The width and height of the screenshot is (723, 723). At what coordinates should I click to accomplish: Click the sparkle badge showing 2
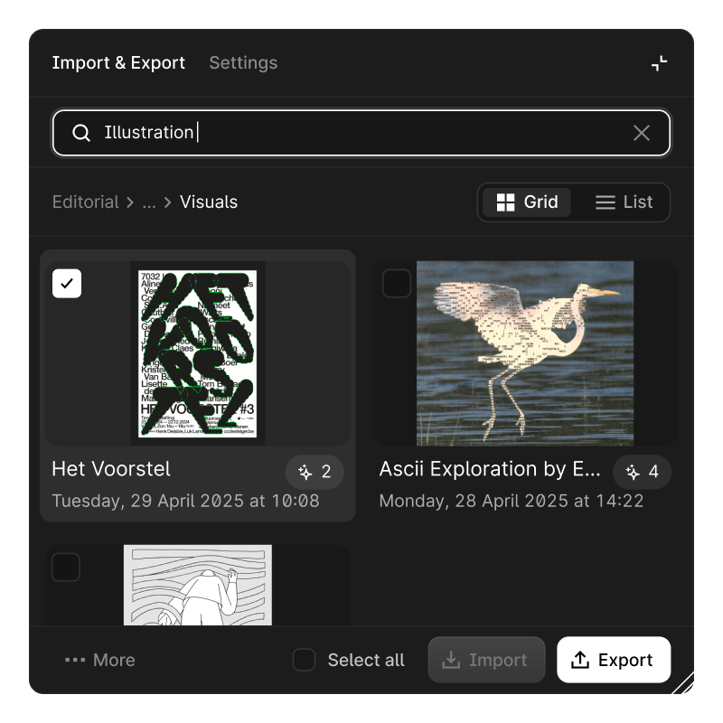315,472
